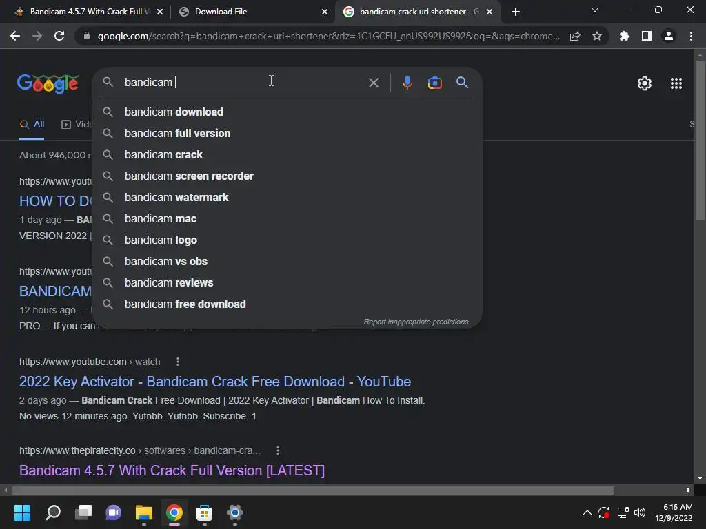
Task: Open Google quick settings gear
Action: 645,83
